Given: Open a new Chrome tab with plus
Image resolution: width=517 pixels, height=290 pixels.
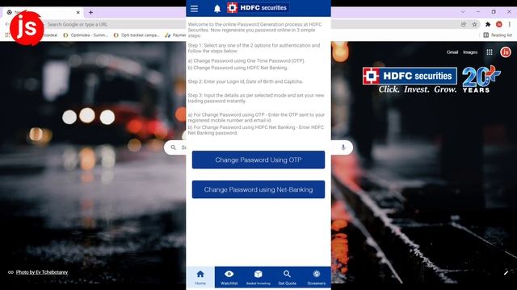Looking at the screenshot, I should pyautogui.click(x=90, y=13).
